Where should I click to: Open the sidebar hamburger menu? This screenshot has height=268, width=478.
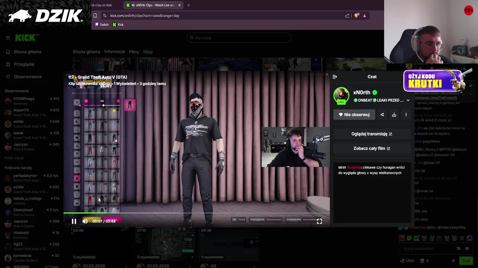8,38
